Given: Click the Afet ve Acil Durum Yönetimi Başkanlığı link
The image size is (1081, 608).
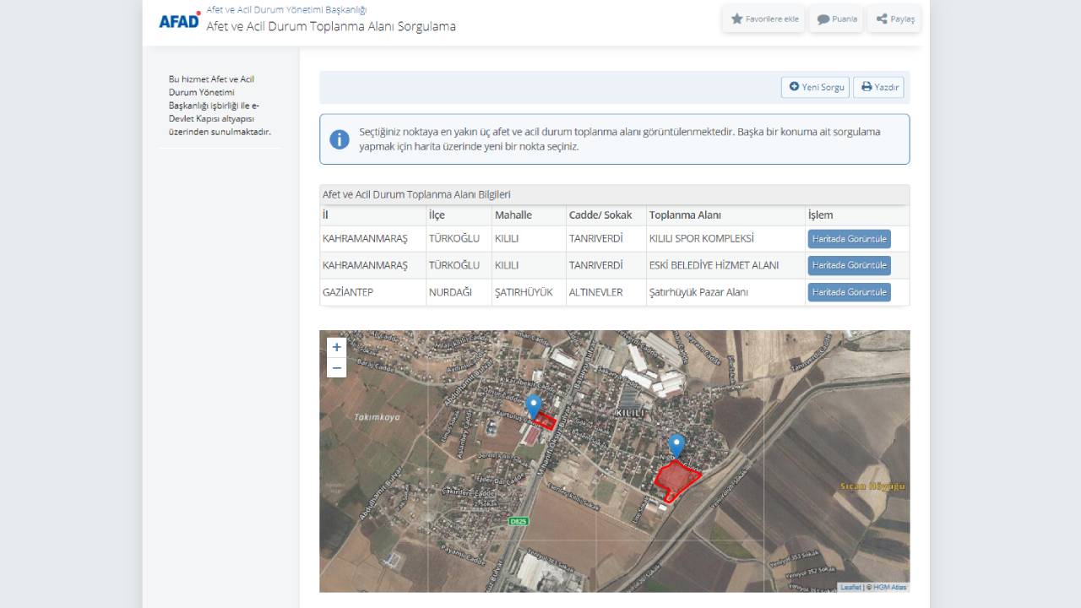Looking at the screenshot, I should pos(286,9).
